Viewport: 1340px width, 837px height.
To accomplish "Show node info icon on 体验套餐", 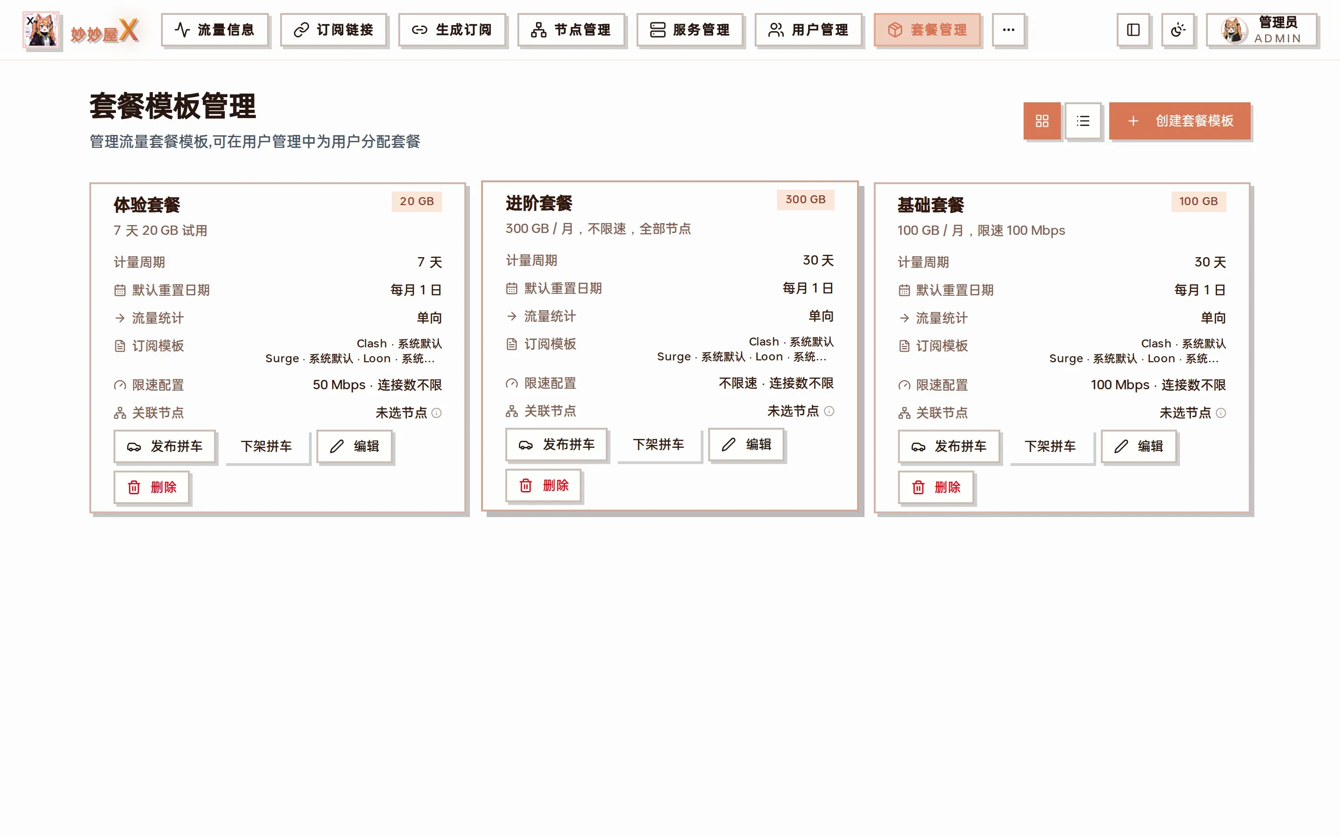I will click(x=436, y=413).
